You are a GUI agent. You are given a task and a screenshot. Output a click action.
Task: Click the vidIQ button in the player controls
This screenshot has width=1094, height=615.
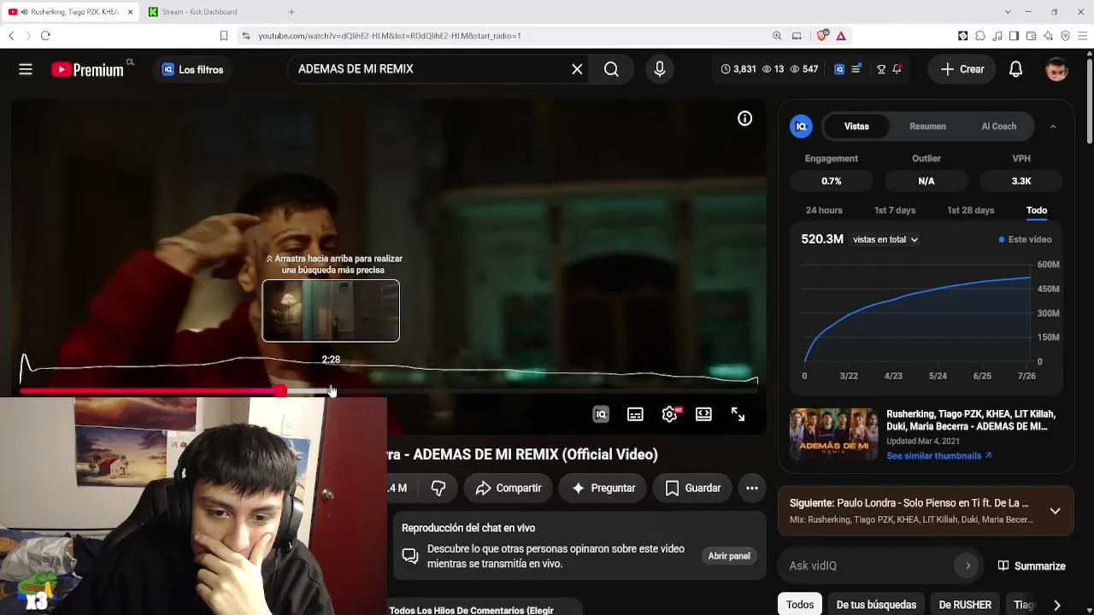pyautogui.click(x=601, y=414)
